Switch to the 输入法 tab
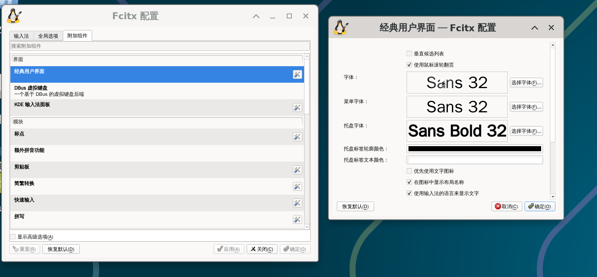Image resolution: width=597 pixels, height=277 pixels. click(22, 36)
